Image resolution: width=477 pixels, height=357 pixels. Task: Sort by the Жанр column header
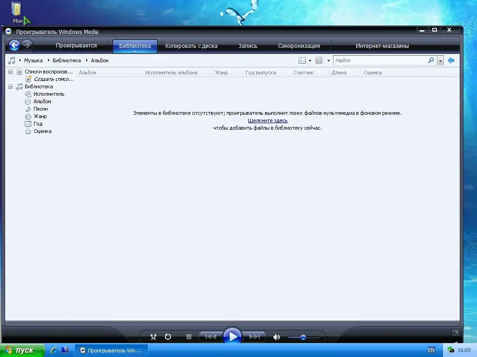[228, 73]
